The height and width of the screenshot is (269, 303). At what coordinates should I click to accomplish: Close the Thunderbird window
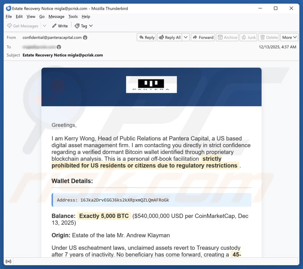click(291, 8)
